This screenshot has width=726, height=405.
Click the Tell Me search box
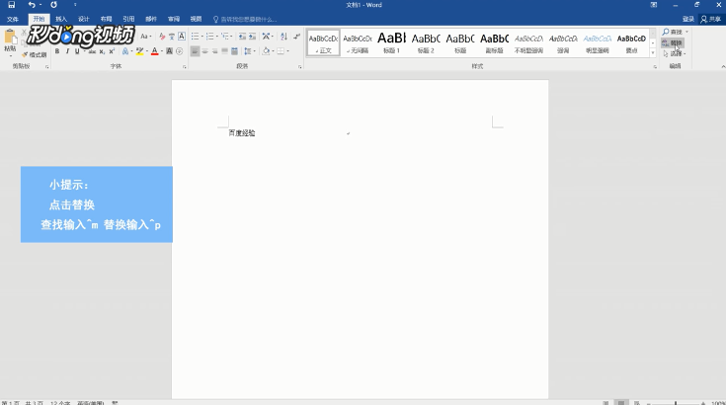[245, 20]
